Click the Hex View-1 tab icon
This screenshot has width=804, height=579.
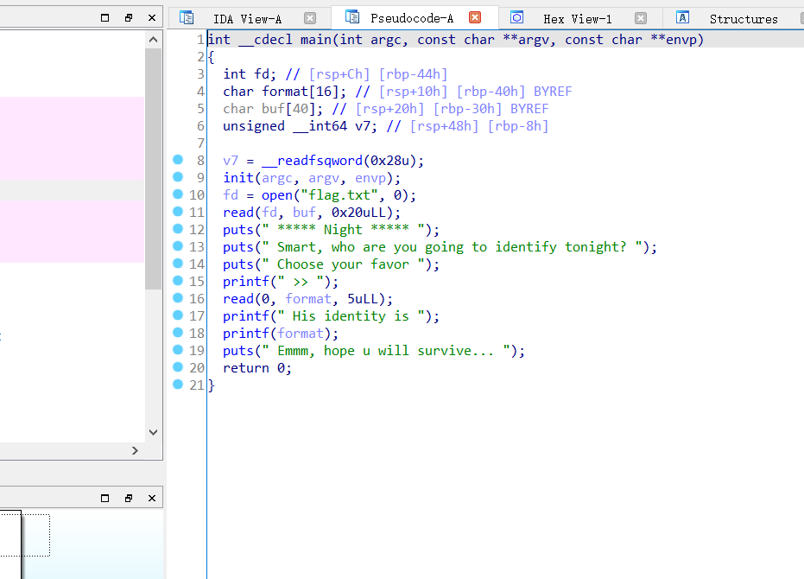pos(516,17)
